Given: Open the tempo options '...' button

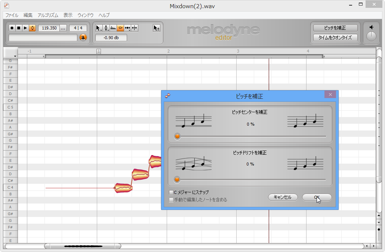Looking at the screenshot, I should pyautogui.click(x=63, y=28).
